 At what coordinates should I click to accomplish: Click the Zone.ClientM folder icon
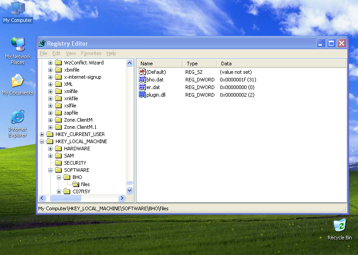(59, 120)
